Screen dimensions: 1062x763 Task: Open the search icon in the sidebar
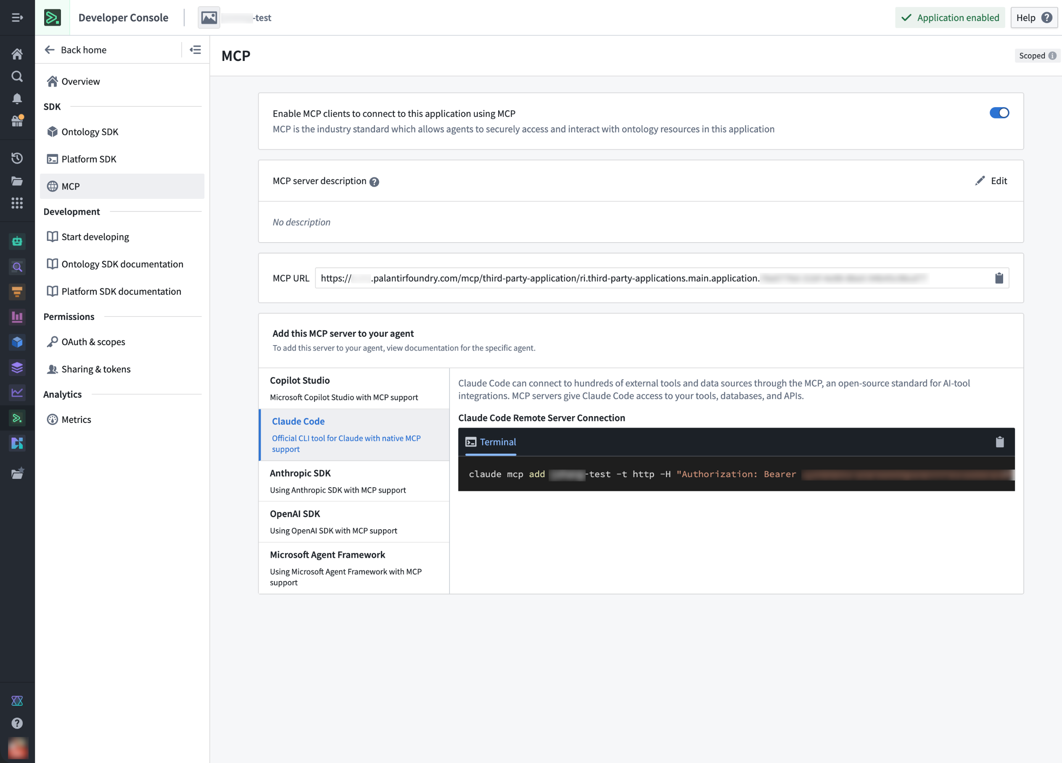17,76
